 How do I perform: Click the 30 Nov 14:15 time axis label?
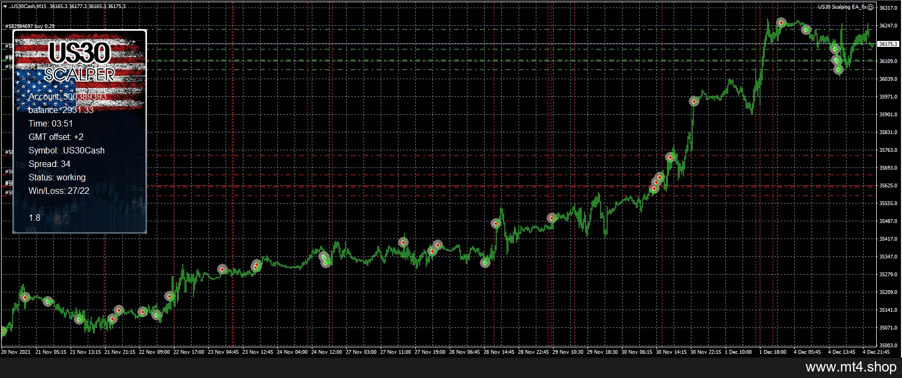coord(671,352)
